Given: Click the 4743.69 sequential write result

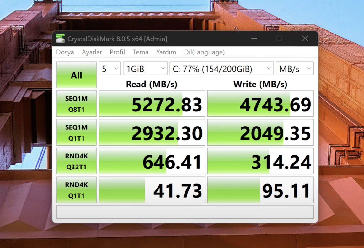Looking at the screenshot, I should pos(260,104).
